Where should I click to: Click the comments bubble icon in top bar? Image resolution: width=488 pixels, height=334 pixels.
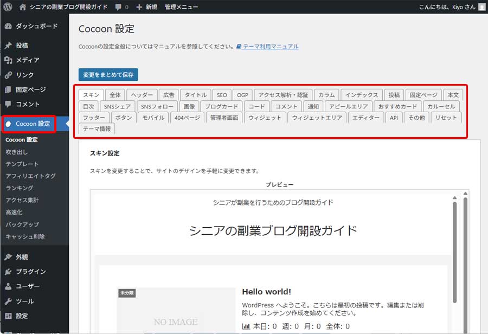(119, 7)
